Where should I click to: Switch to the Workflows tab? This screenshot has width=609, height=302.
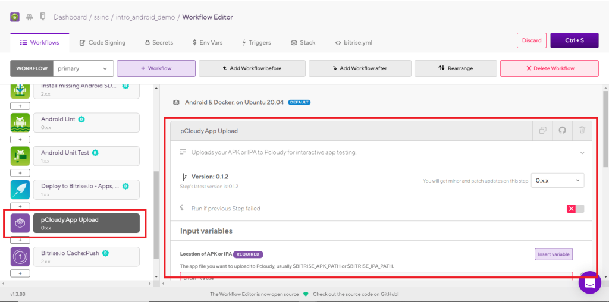click(x=40, y=43)
